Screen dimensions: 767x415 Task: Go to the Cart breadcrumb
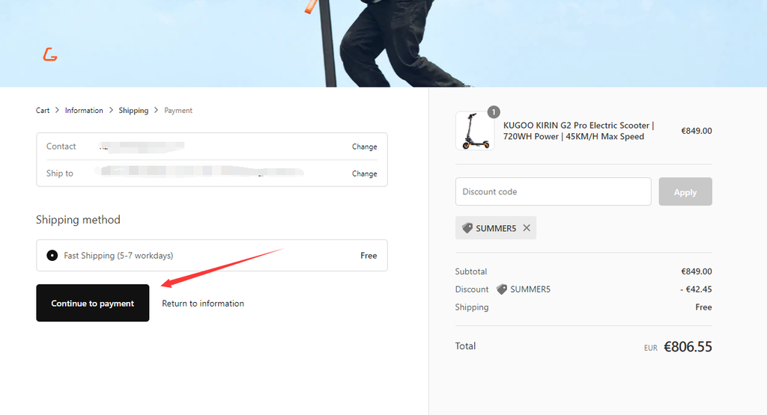(x=43, y=111)
